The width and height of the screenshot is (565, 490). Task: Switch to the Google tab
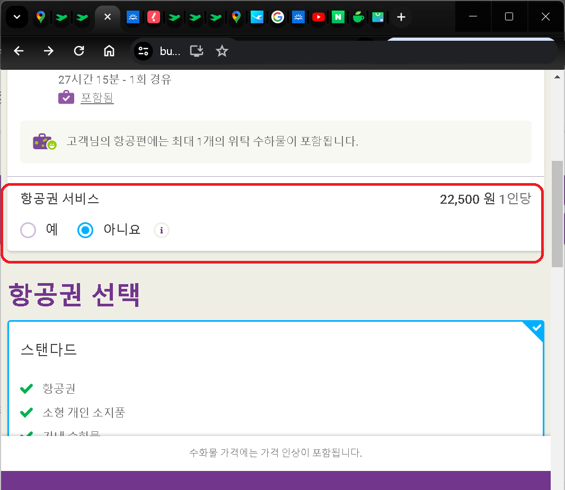[277, 17]
